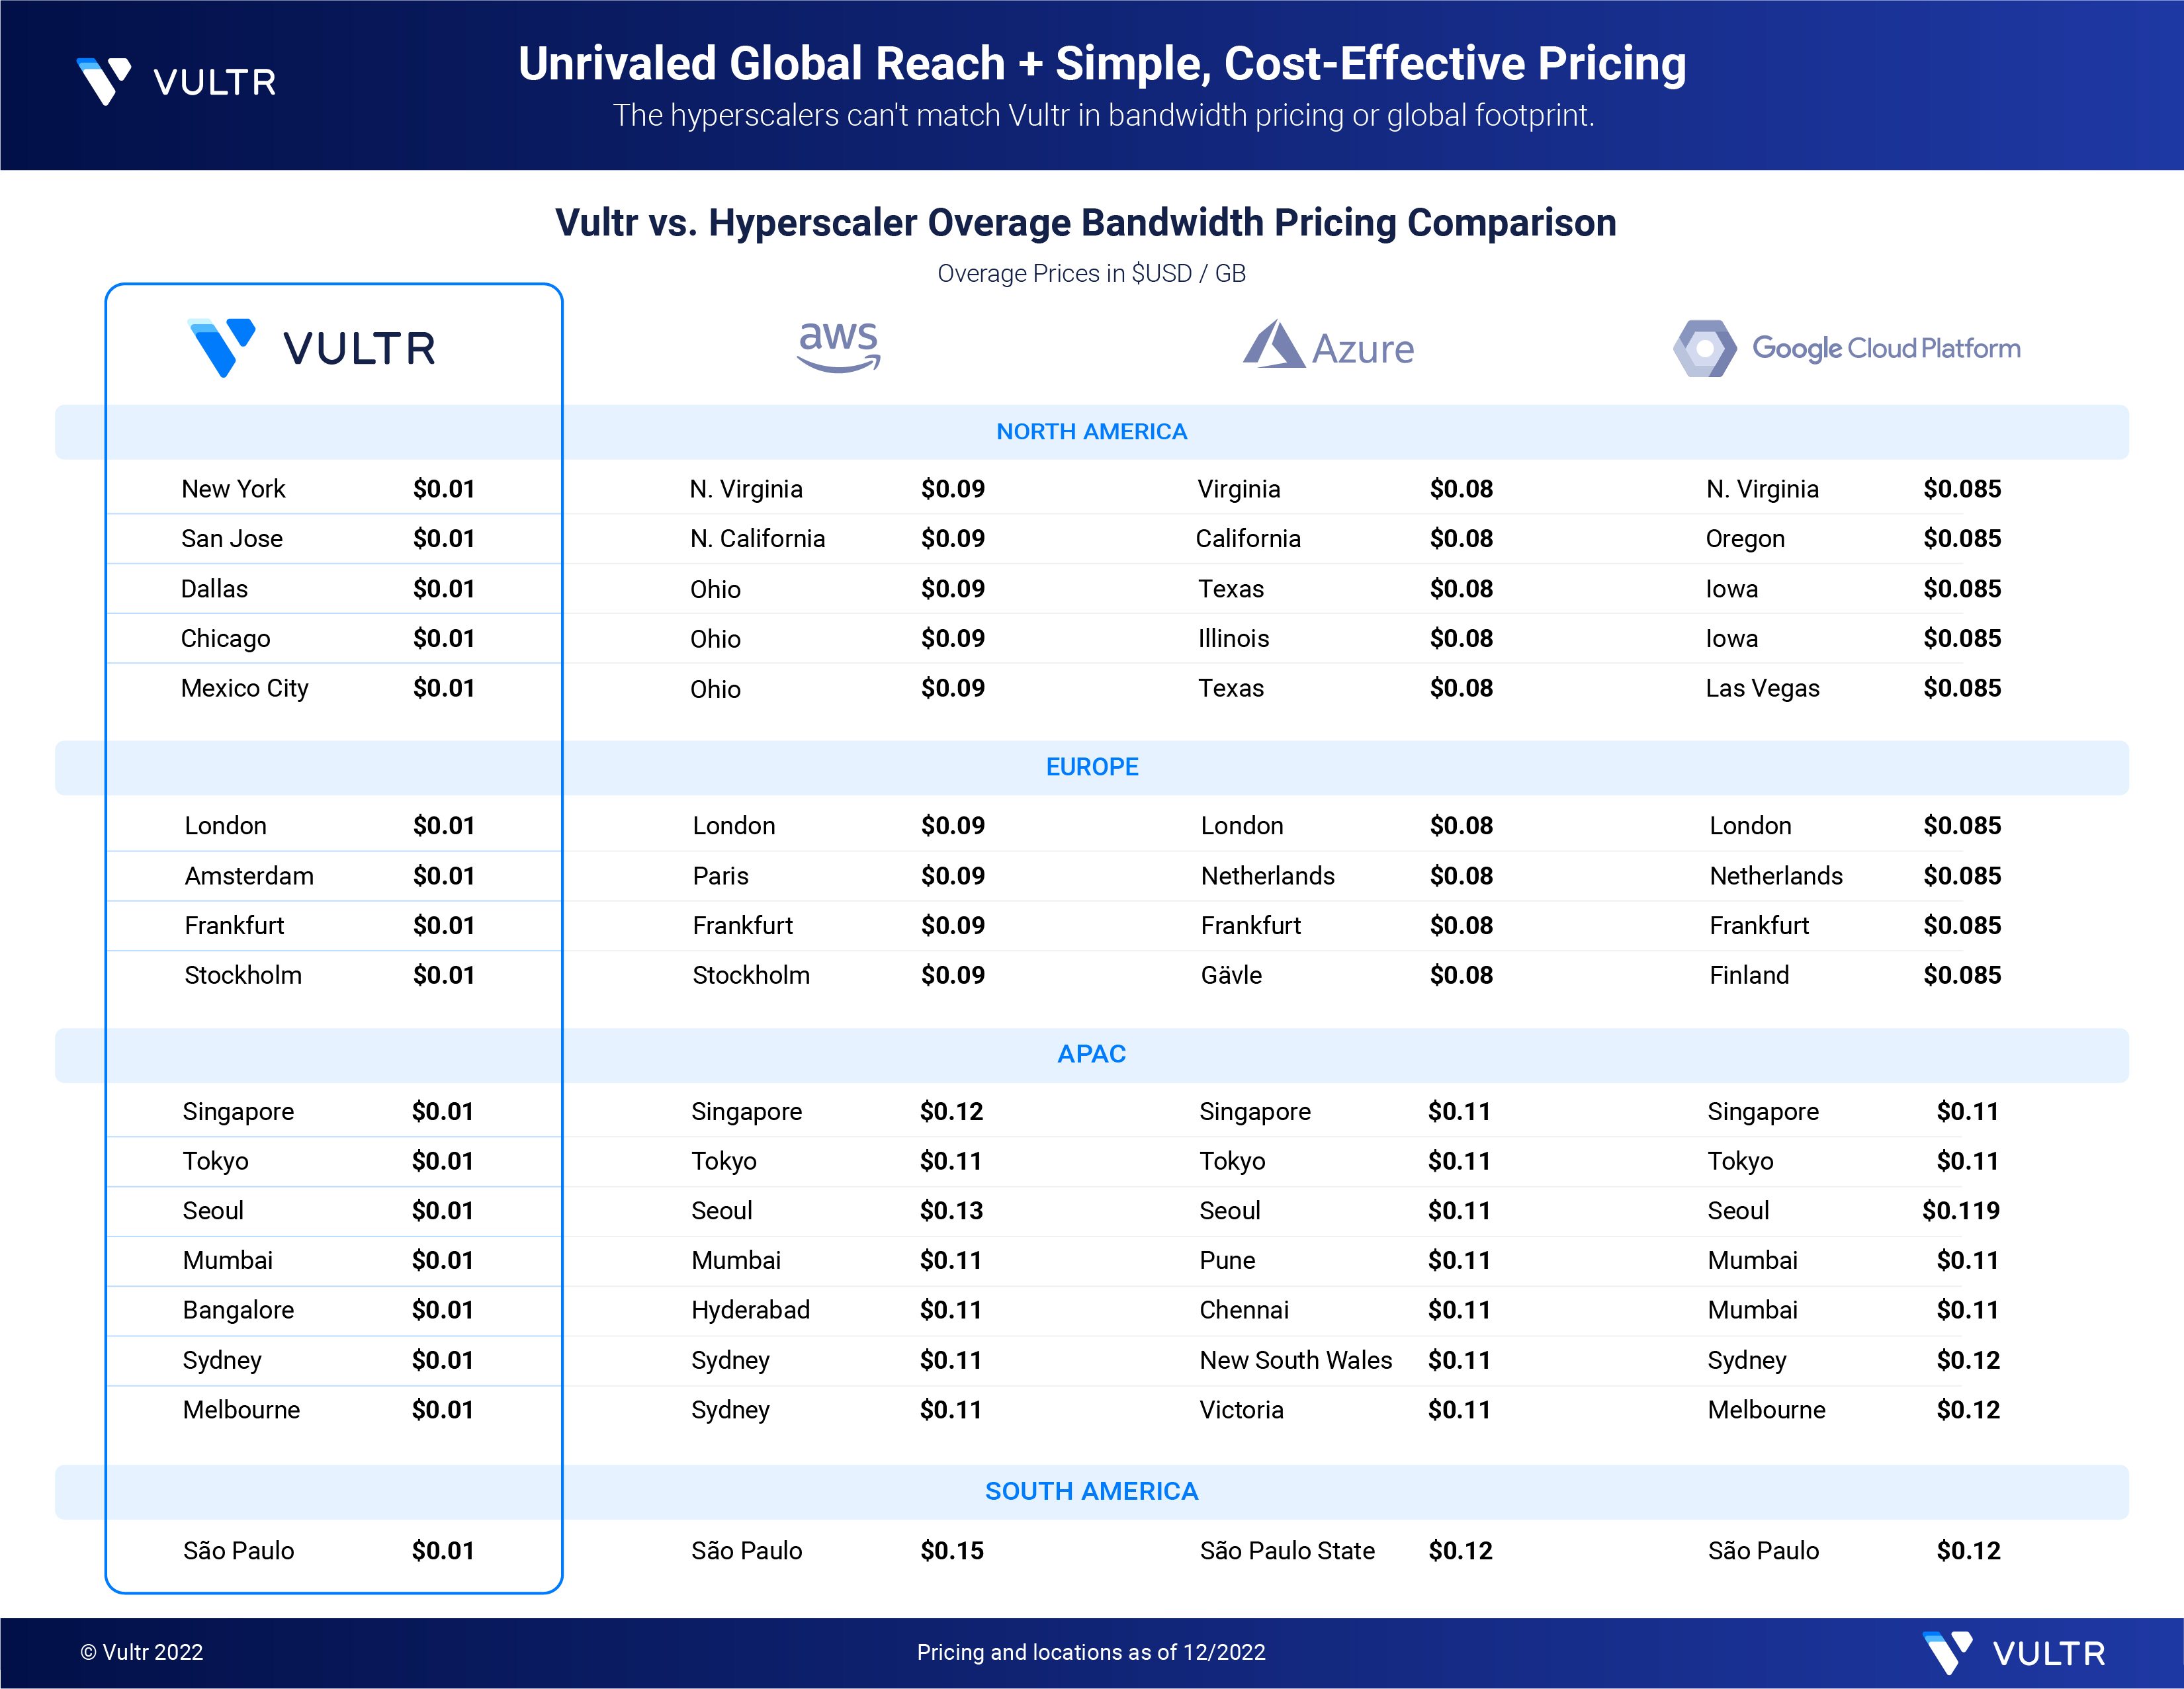This screenshot has width=2184, height=1689.
Task: Click AWS 'N. California' location
Action: pyautogui.click(x=757, y=539)
